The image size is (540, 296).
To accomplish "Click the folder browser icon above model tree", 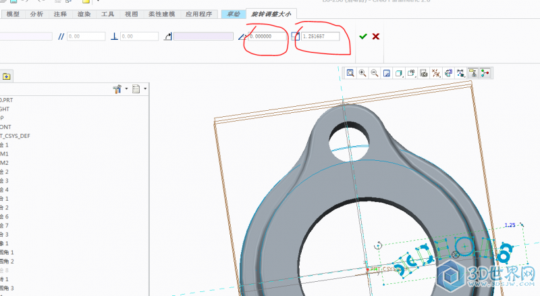I will click(x=6, y=76).
